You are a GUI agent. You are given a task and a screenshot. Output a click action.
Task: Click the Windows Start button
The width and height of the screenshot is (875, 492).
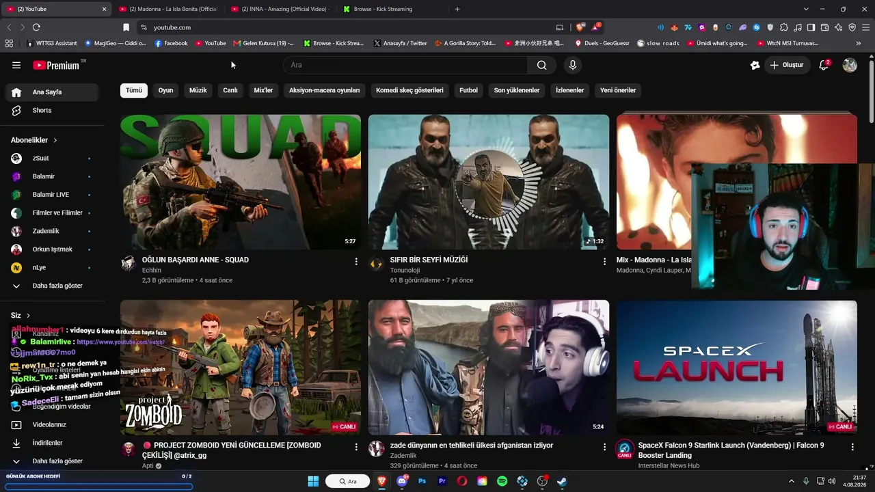click(314, 481)
